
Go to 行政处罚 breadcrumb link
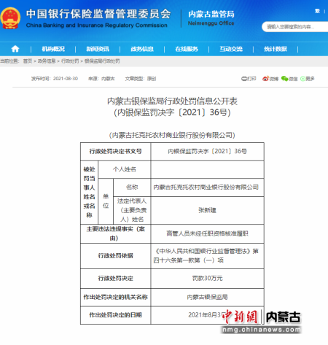pos(70,61)
